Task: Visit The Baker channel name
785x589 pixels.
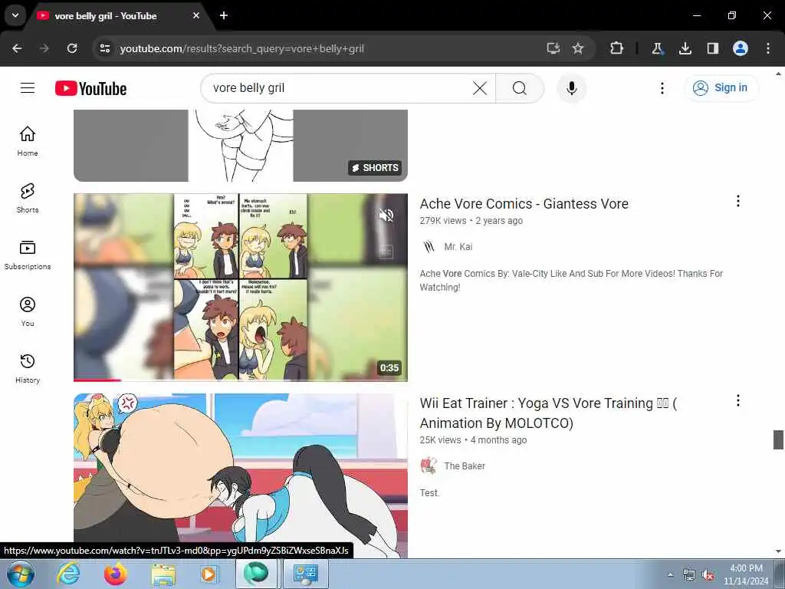Action: tap(465, 466)
